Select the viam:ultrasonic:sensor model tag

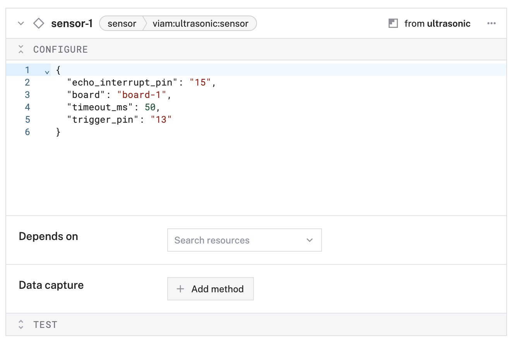point(200,24)
